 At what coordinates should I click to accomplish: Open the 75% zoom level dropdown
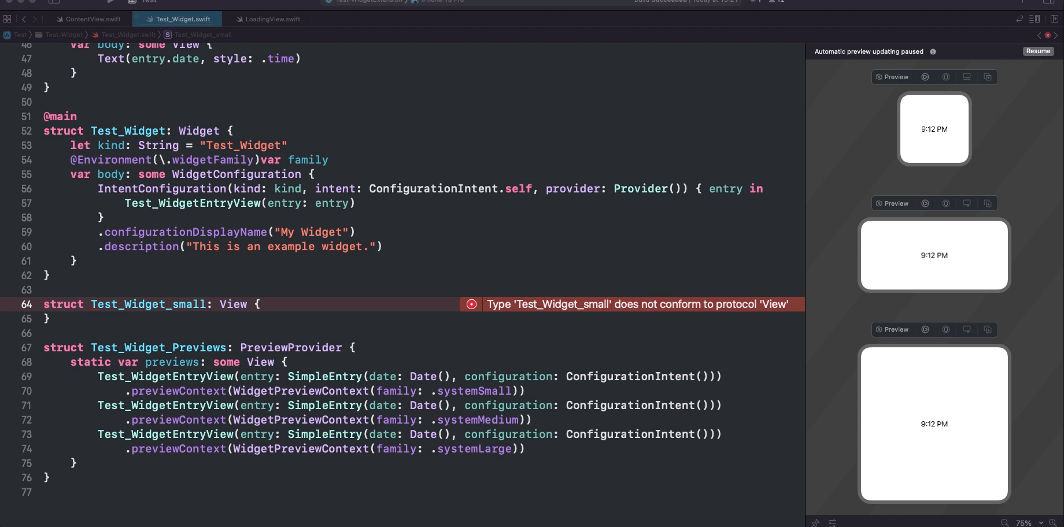1029,522
